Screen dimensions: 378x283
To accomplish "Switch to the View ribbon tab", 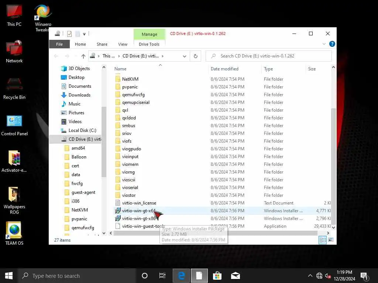I will tap(123, 44).
